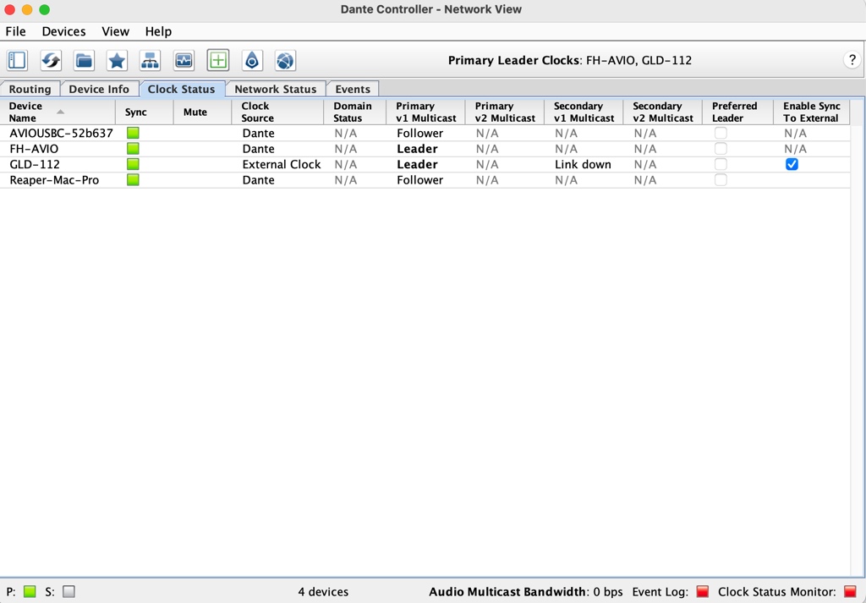Select the GLD-112 device name

(x=35, y=164)
